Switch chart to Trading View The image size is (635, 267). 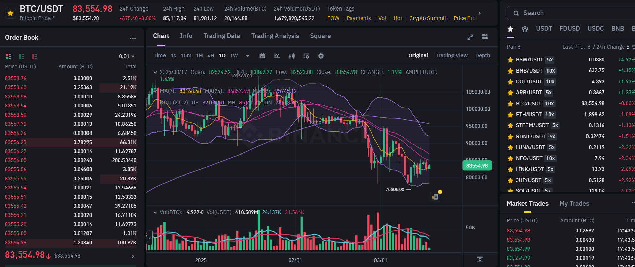451,56
